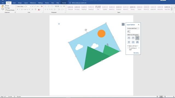Decrease the paragraph indent
The image size is (175, 98).
56,7
